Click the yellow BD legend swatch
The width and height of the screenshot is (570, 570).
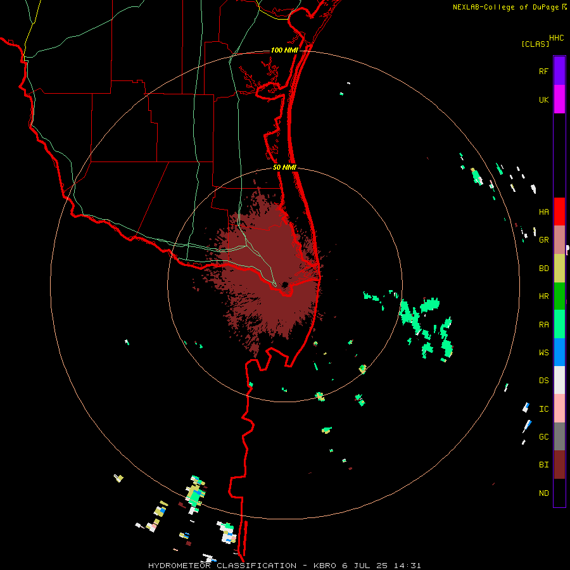(x=559, y=269)
